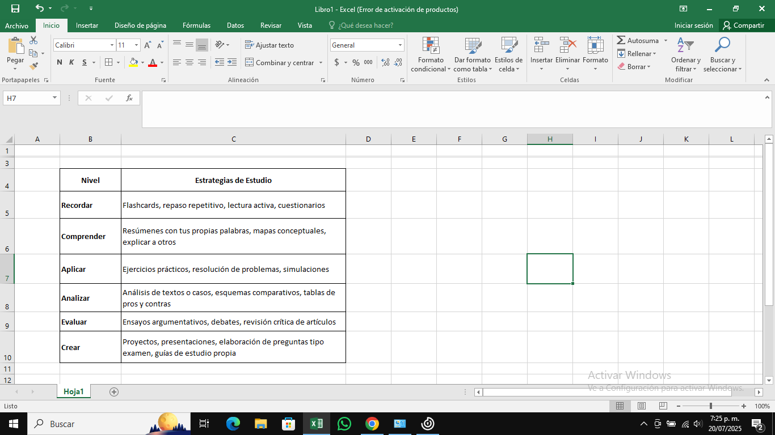Screen dimensions: 775x435
Task: Switch to the Datos tab
Action: pyautogui.click(x=235, y=25)
